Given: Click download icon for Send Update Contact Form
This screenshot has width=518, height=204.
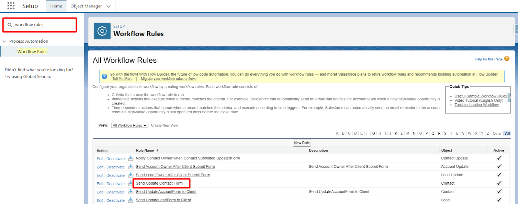Looking at the screenshot, I should point(130,183).
